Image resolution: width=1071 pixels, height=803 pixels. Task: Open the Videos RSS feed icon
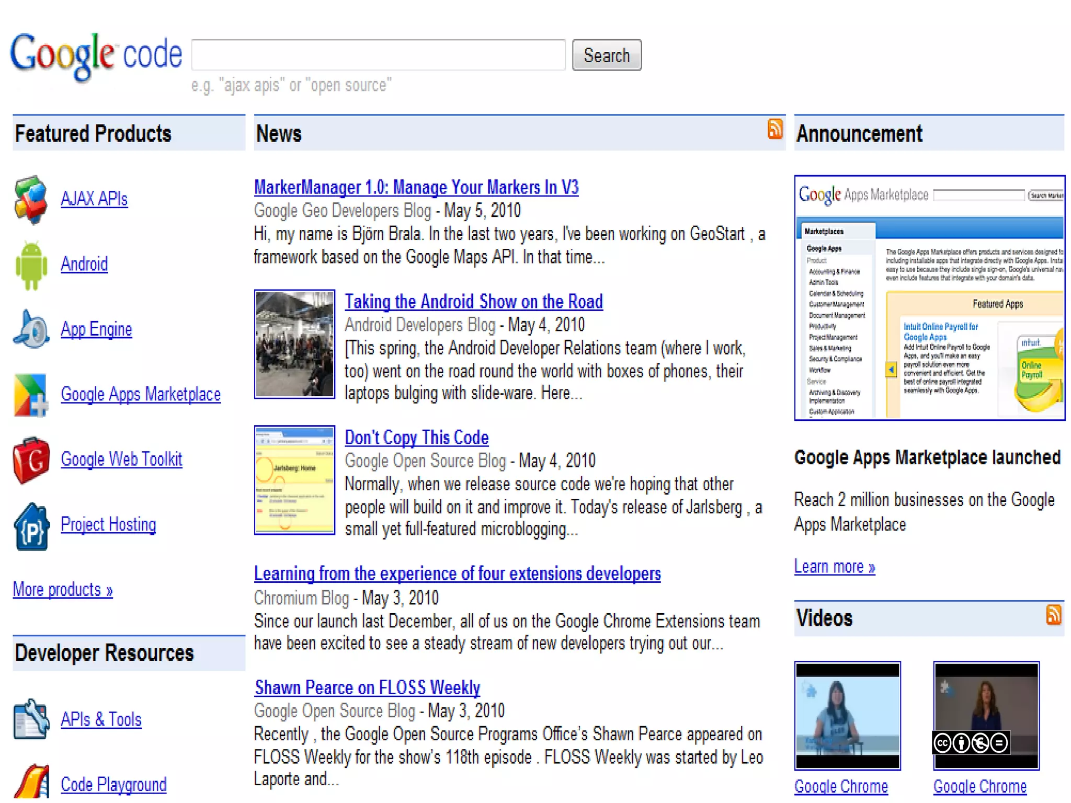pos(1053,615)
